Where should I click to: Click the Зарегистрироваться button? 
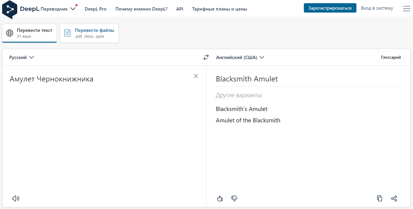pyautogui.click(x=330, y=8)
